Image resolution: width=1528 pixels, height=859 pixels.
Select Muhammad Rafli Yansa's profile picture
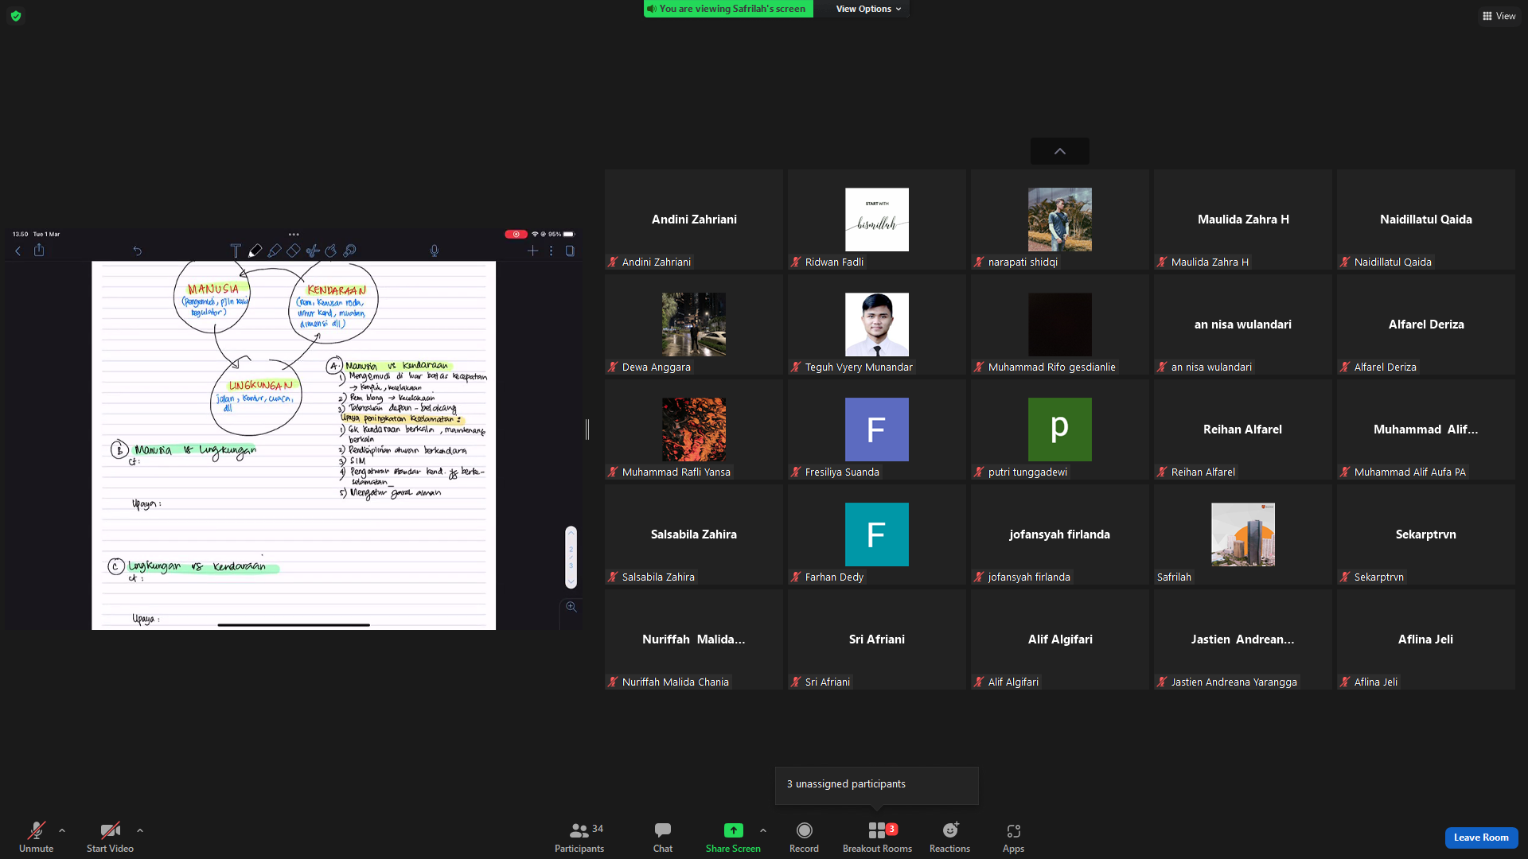(x=694, y=429)
